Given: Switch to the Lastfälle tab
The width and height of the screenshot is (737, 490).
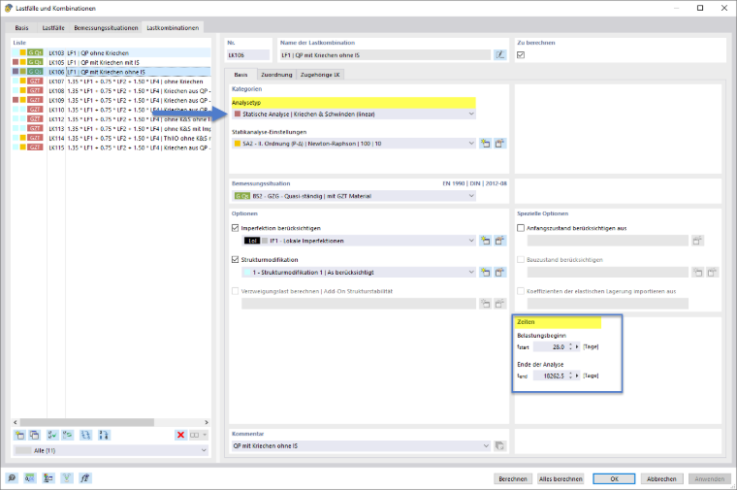Looking at the screenshot, I should [53, 28].
